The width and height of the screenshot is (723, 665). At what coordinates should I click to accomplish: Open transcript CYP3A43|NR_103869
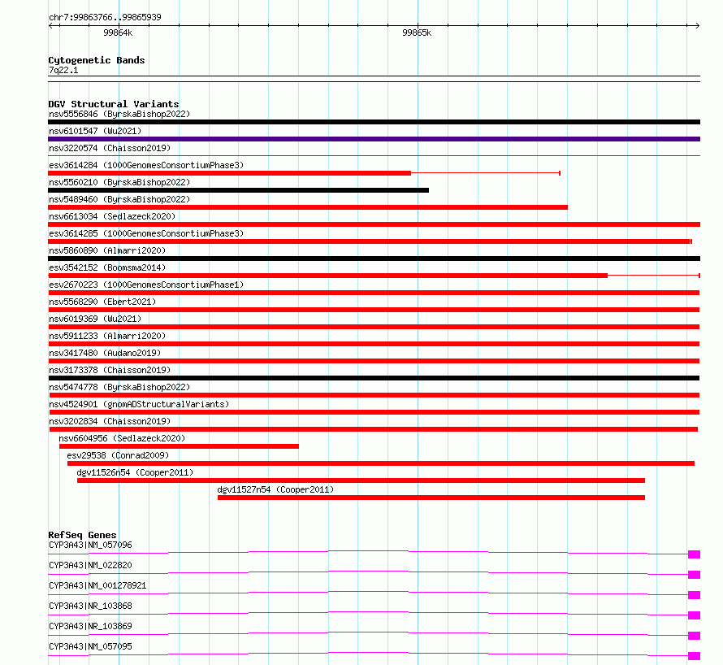90,626
